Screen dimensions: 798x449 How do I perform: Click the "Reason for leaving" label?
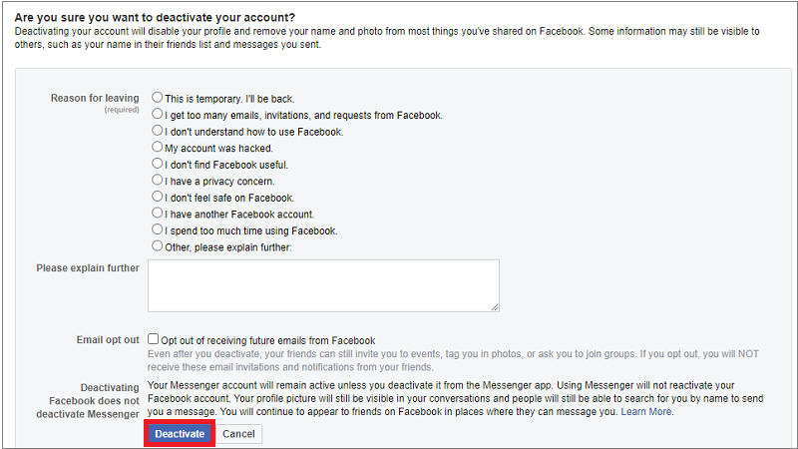[x=95, y=98]
